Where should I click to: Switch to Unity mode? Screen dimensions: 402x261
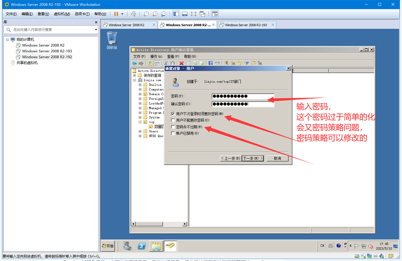click(202, 14)
